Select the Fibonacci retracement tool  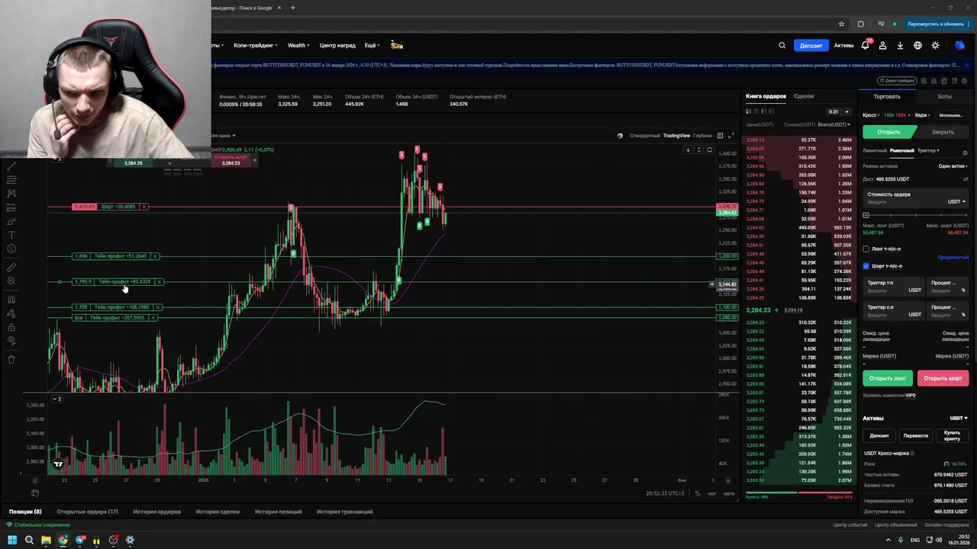pos(11,179)
